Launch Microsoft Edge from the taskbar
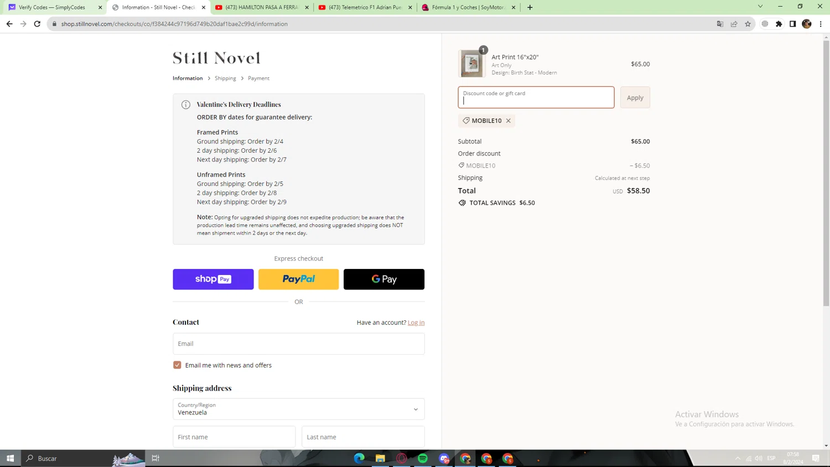This screenshot has height=467, width=830. [359, 458]
